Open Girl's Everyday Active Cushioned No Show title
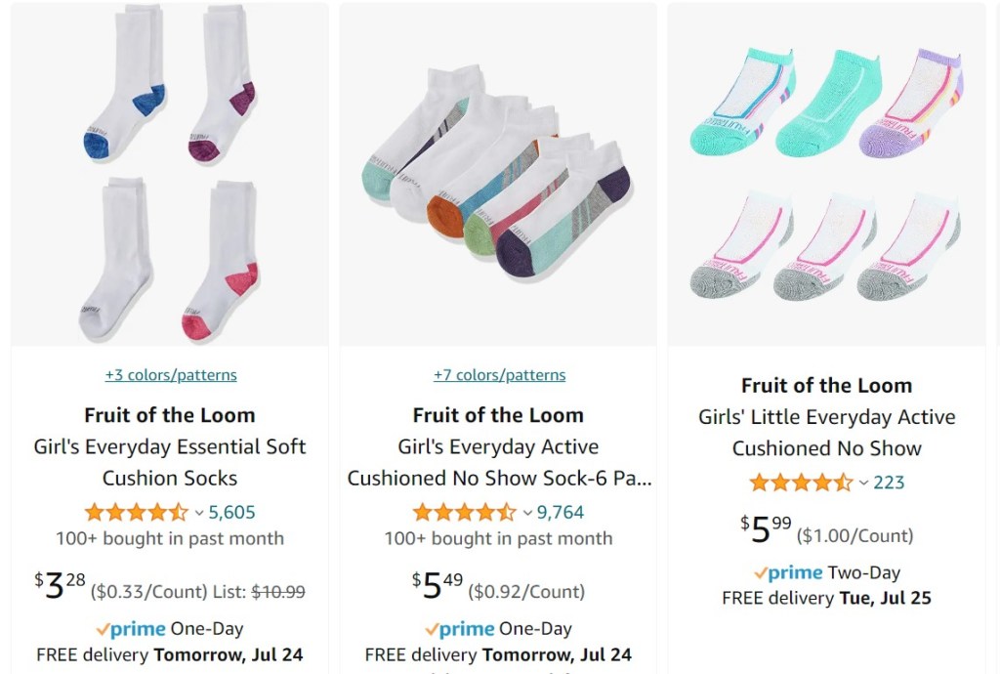The height and width of the screenshot is (674, 1000). coord(498,462)
